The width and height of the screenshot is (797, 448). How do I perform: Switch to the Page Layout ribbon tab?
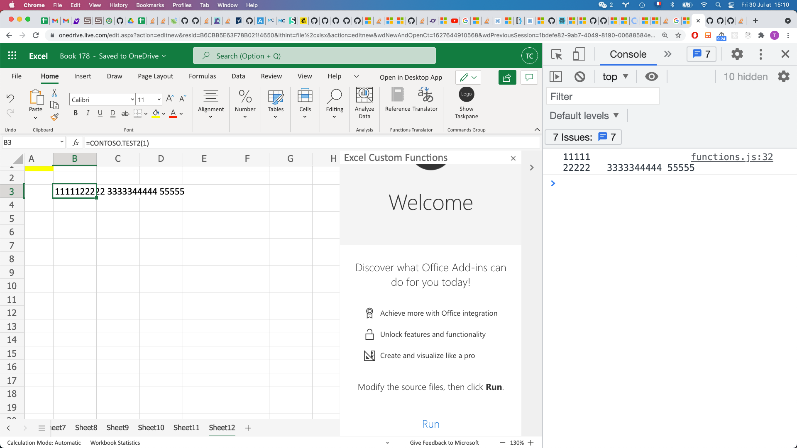[156, 76]
